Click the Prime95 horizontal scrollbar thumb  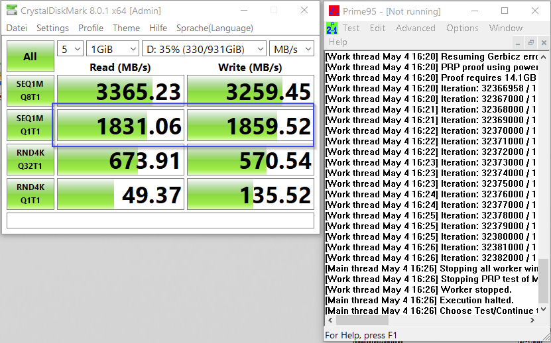point(362,320)
